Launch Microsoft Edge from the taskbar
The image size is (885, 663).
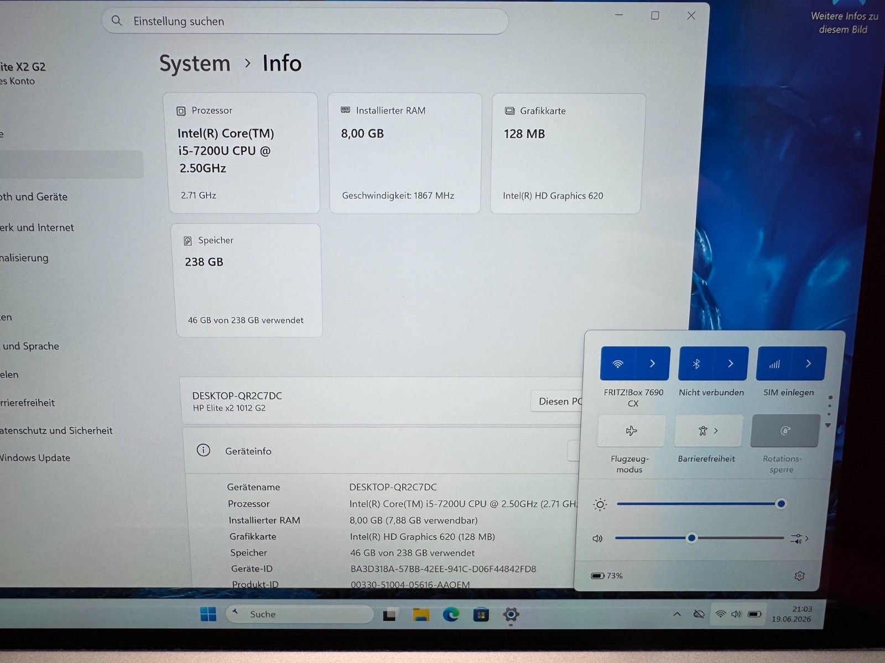coord(451,614)
